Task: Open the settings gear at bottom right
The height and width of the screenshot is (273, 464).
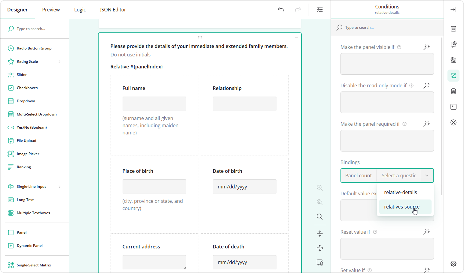Action: tap(453, 263)
